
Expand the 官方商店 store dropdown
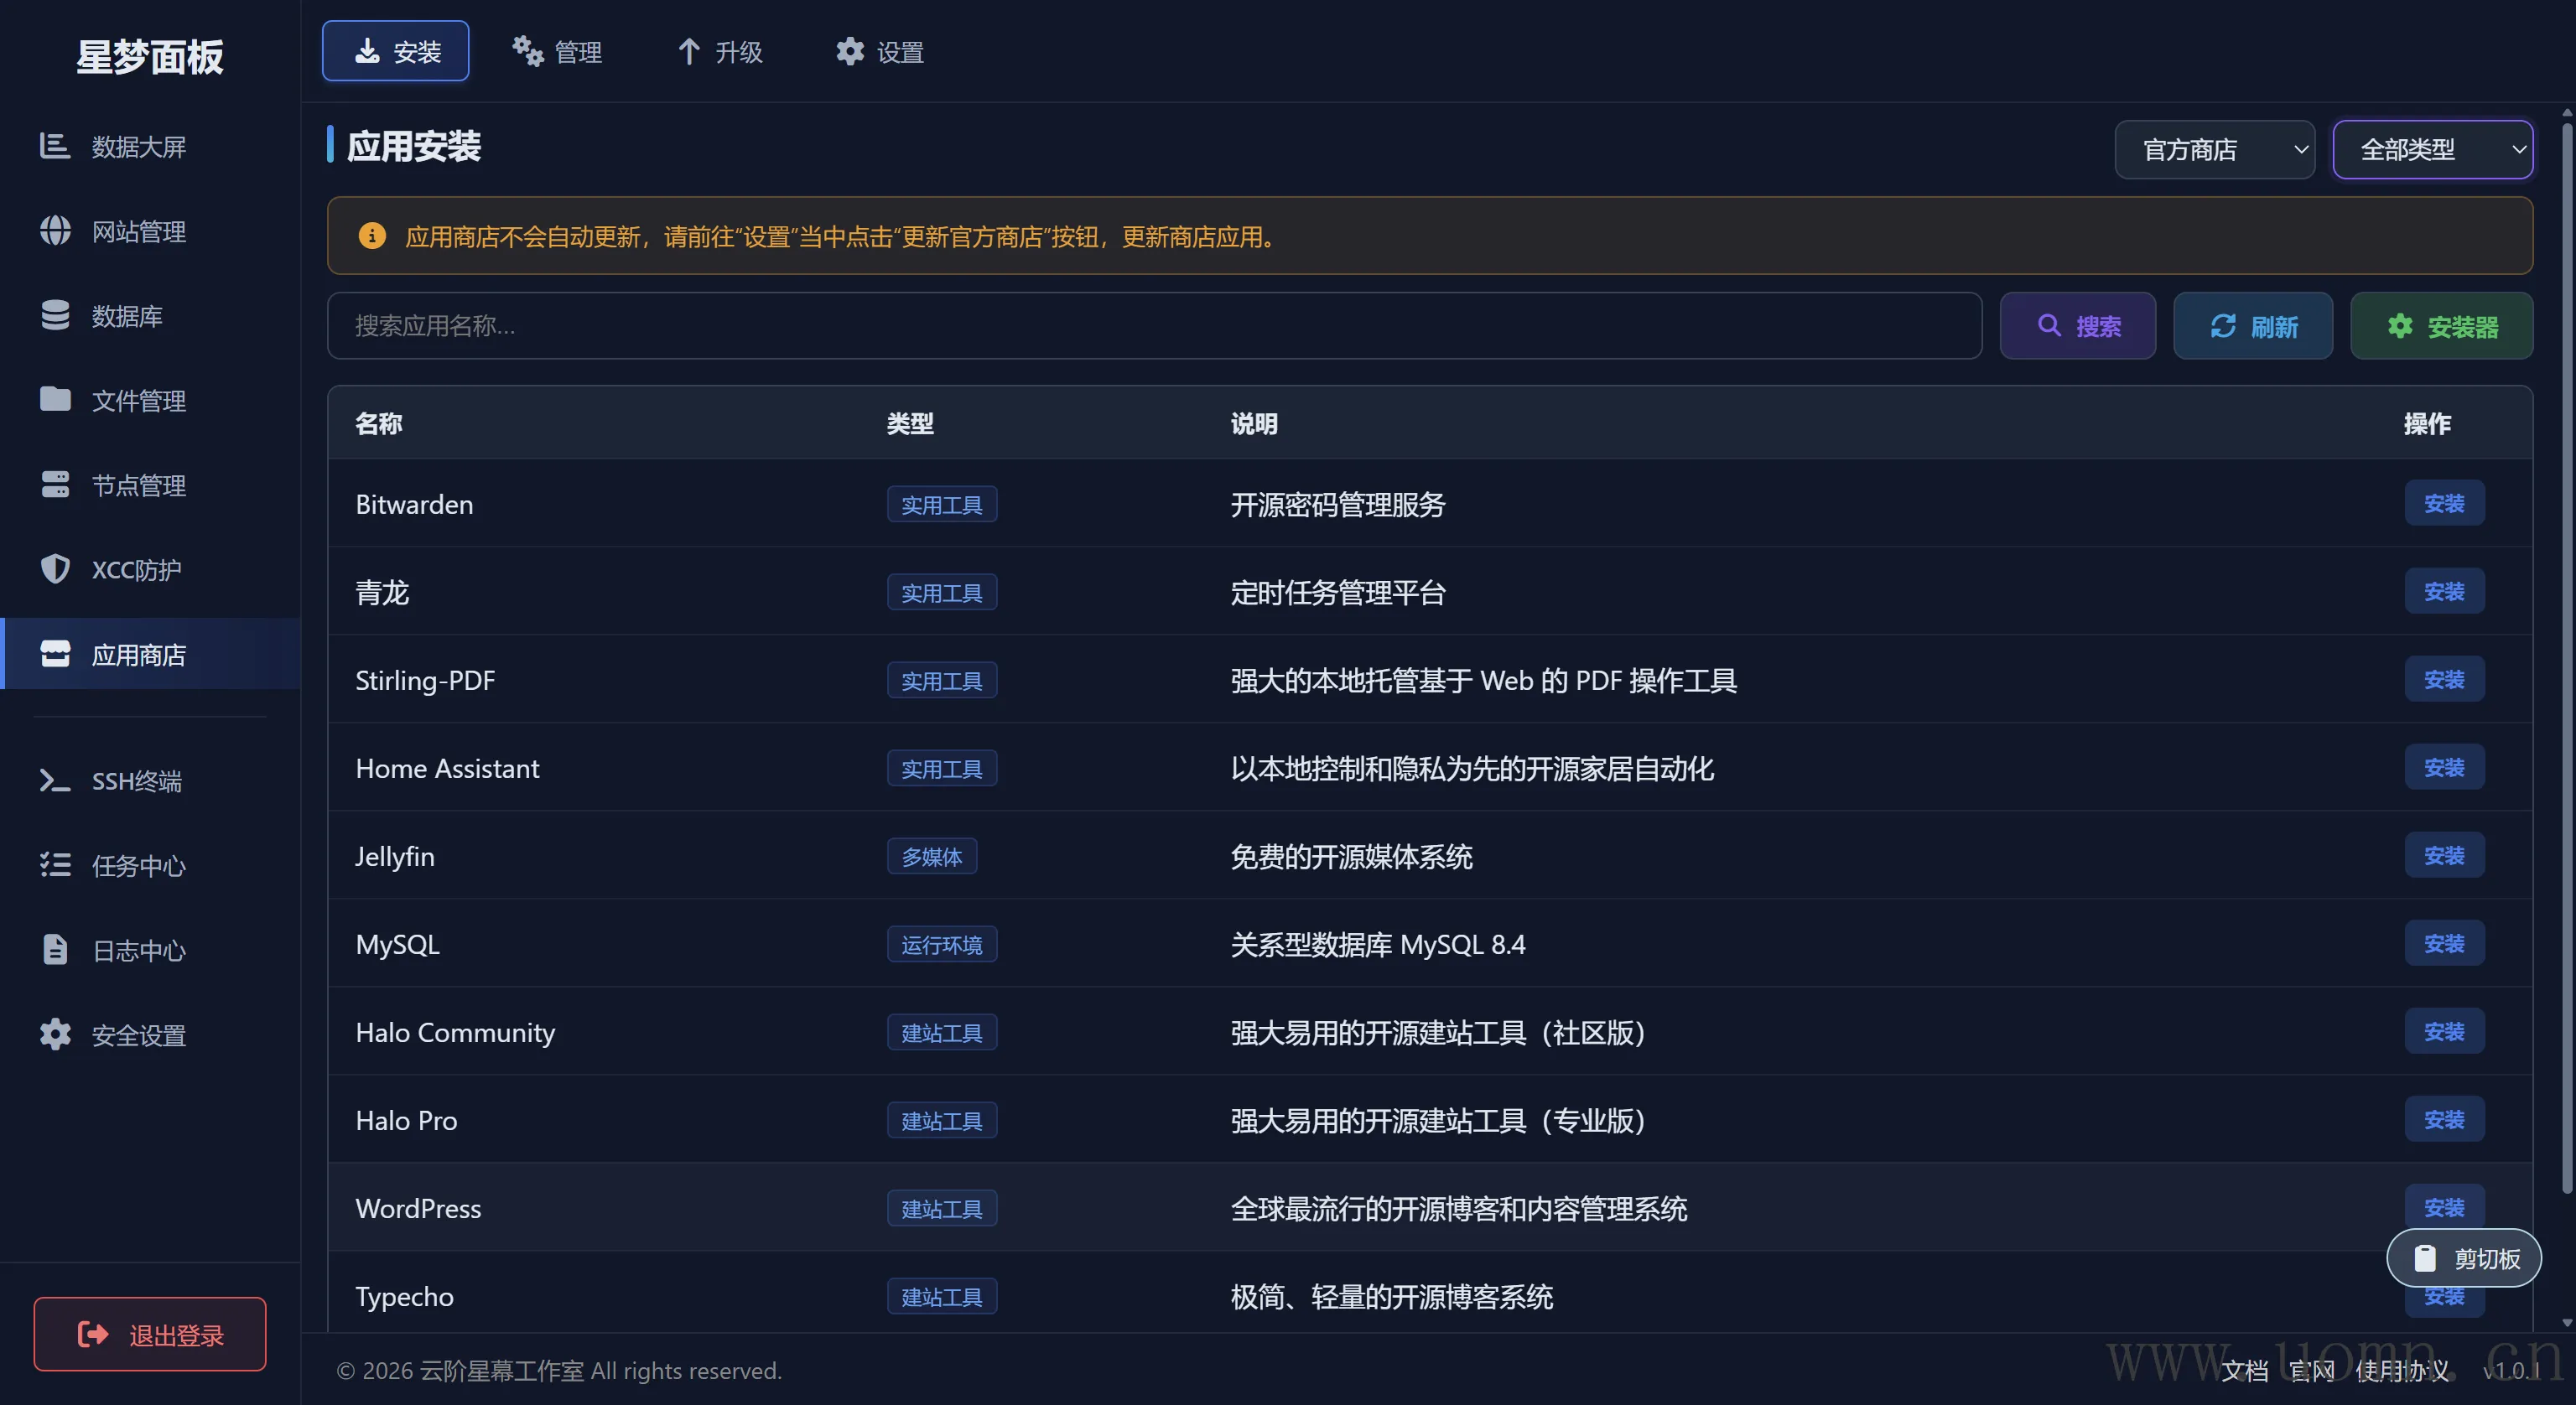(2214, 150)
